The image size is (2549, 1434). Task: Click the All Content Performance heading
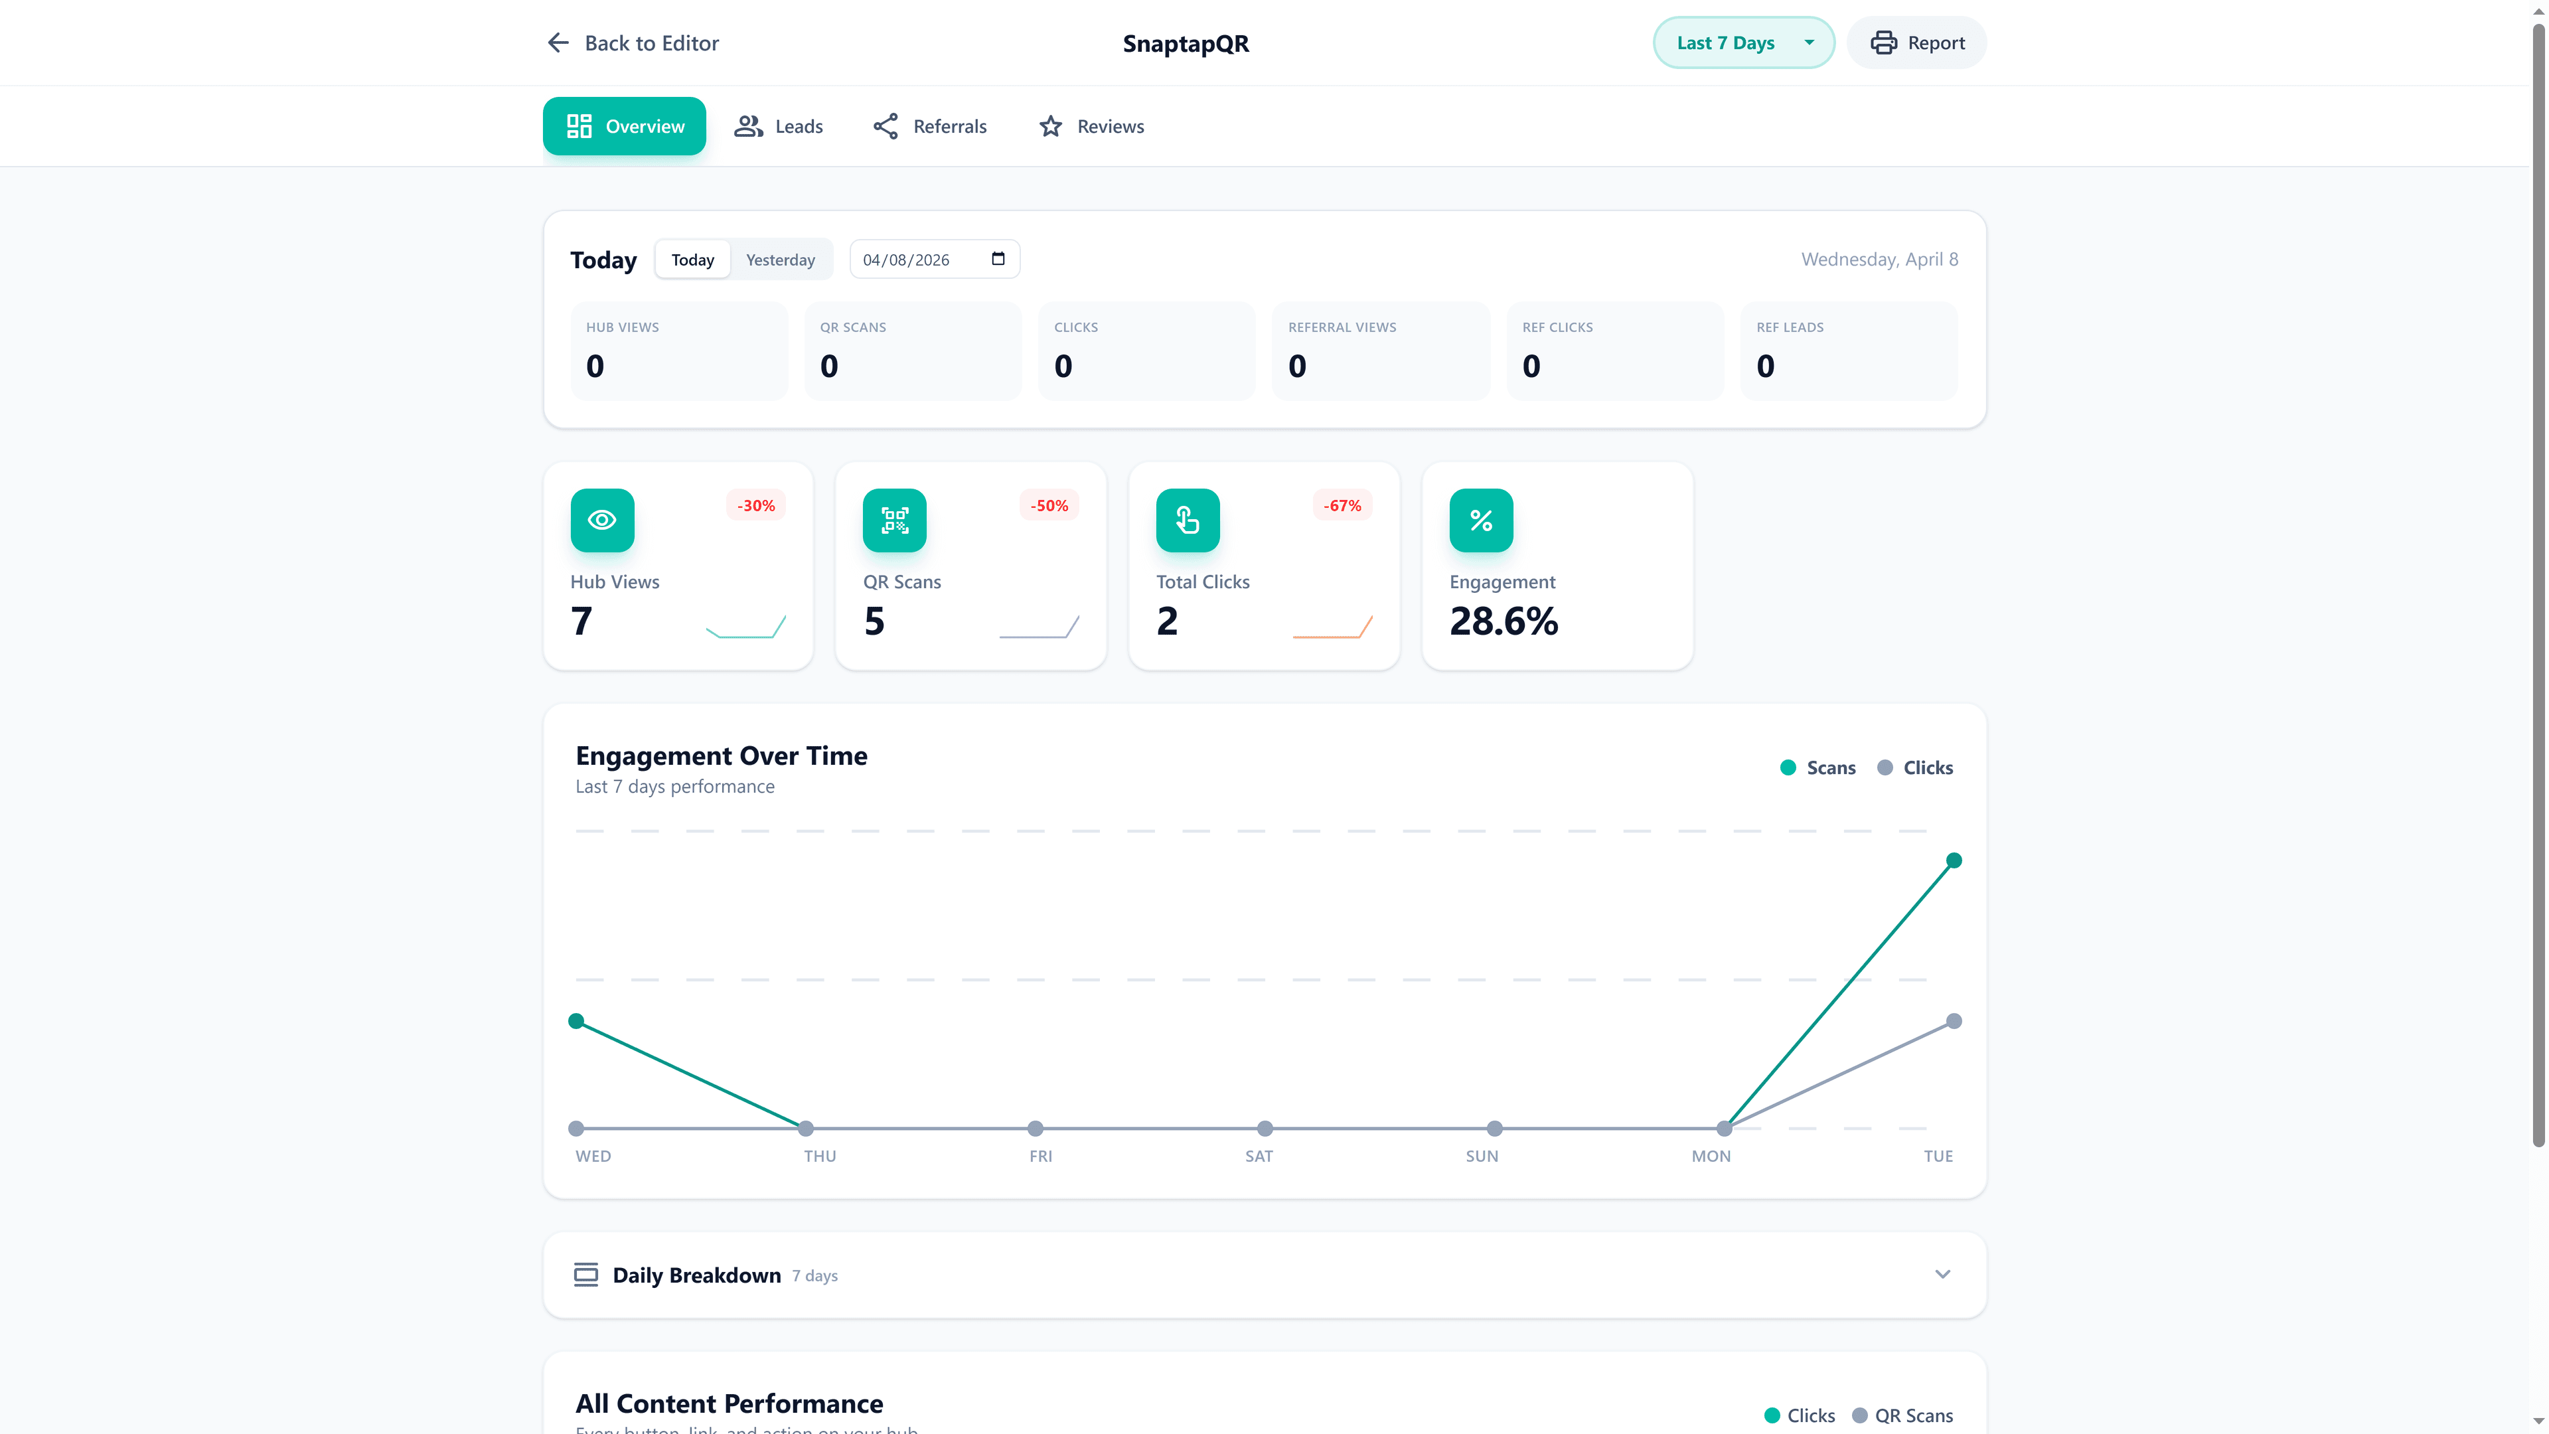click(x=730, y=1403)
